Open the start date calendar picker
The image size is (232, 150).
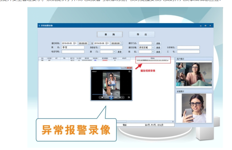pos(75,43)
